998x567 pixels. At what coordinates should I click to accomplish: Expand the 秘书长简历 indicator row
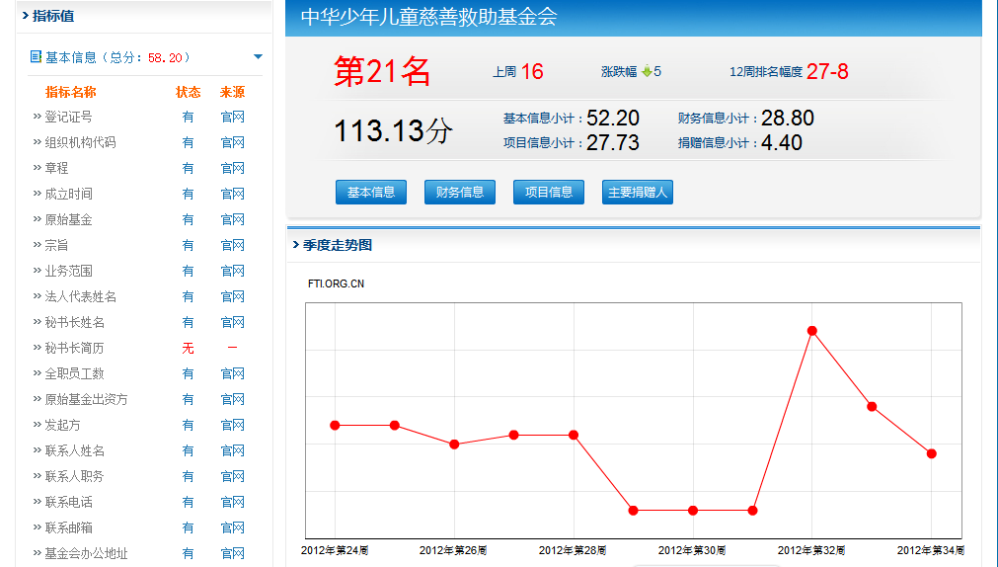(69, 348)
